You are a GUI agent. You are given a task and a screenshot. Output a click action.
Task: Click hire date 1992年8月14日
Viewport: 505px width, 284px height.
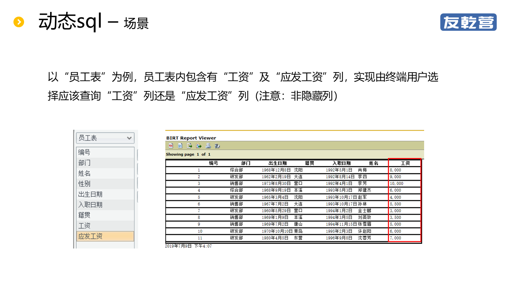(340, 177)
